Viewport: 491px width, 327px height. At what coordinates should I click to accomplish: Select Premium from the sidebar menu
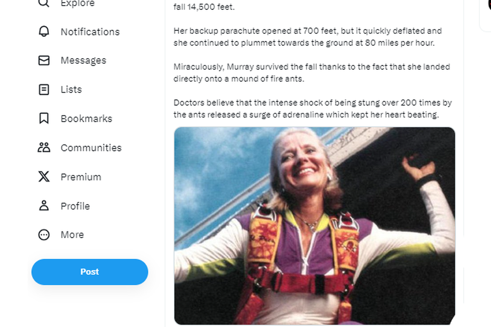(81, 177)
